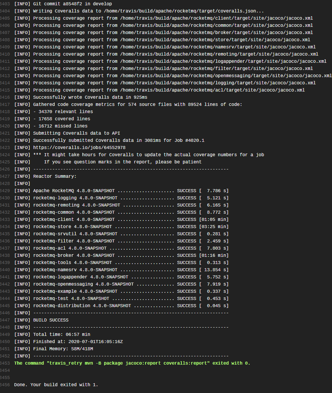This screenshot has width=332, height=393.
Task: Select the rocketmq-acl SUCCESS row
Action: [121, 248]
